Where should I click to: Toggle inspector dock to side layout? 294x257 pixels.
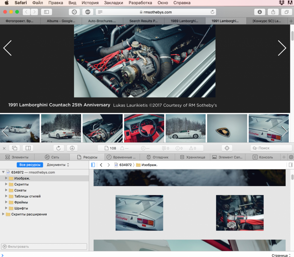coord(28,148)
